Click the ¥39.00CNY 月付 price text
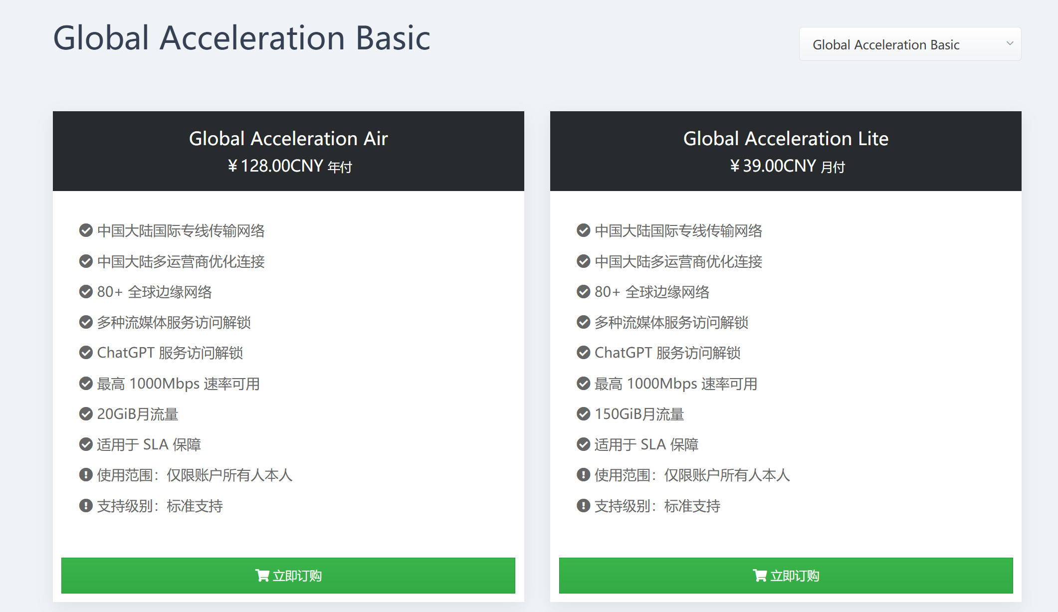The width and height of the screenshot is (1058, 612). click(787, 166)
